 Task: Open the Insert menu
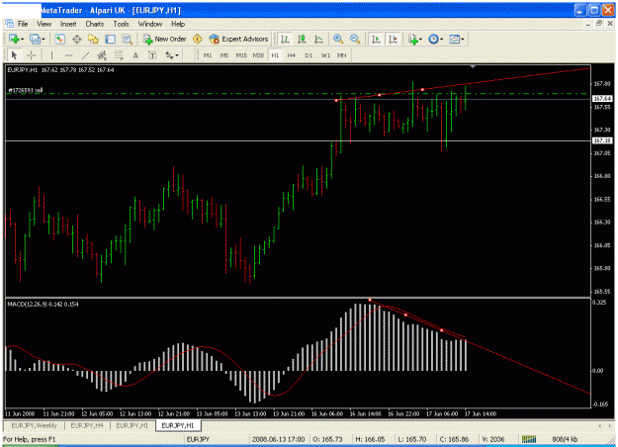point(68,24)
